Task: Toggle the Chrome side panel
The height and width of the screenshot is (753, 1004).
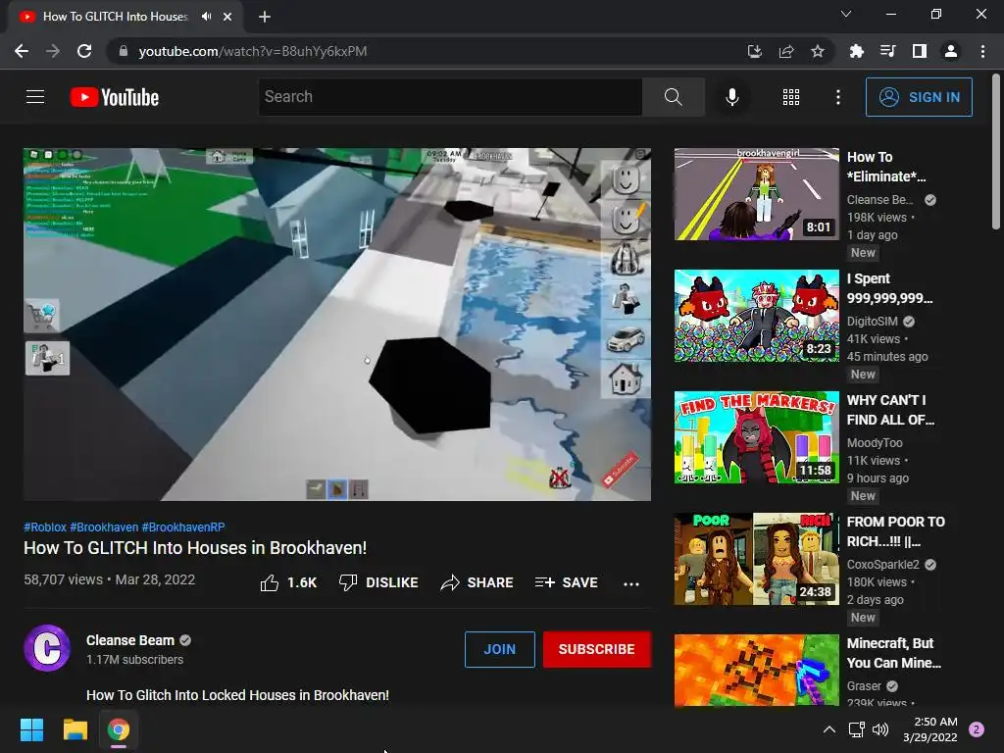Action: coord(920,51)
